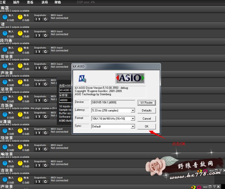This screenshot has height=189, width=225.
Task: Click camera snapshot icon in 音效果 row
Action: pos(38,181)
